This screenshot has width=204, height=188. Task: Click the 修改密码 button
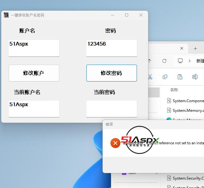[112, 73]
